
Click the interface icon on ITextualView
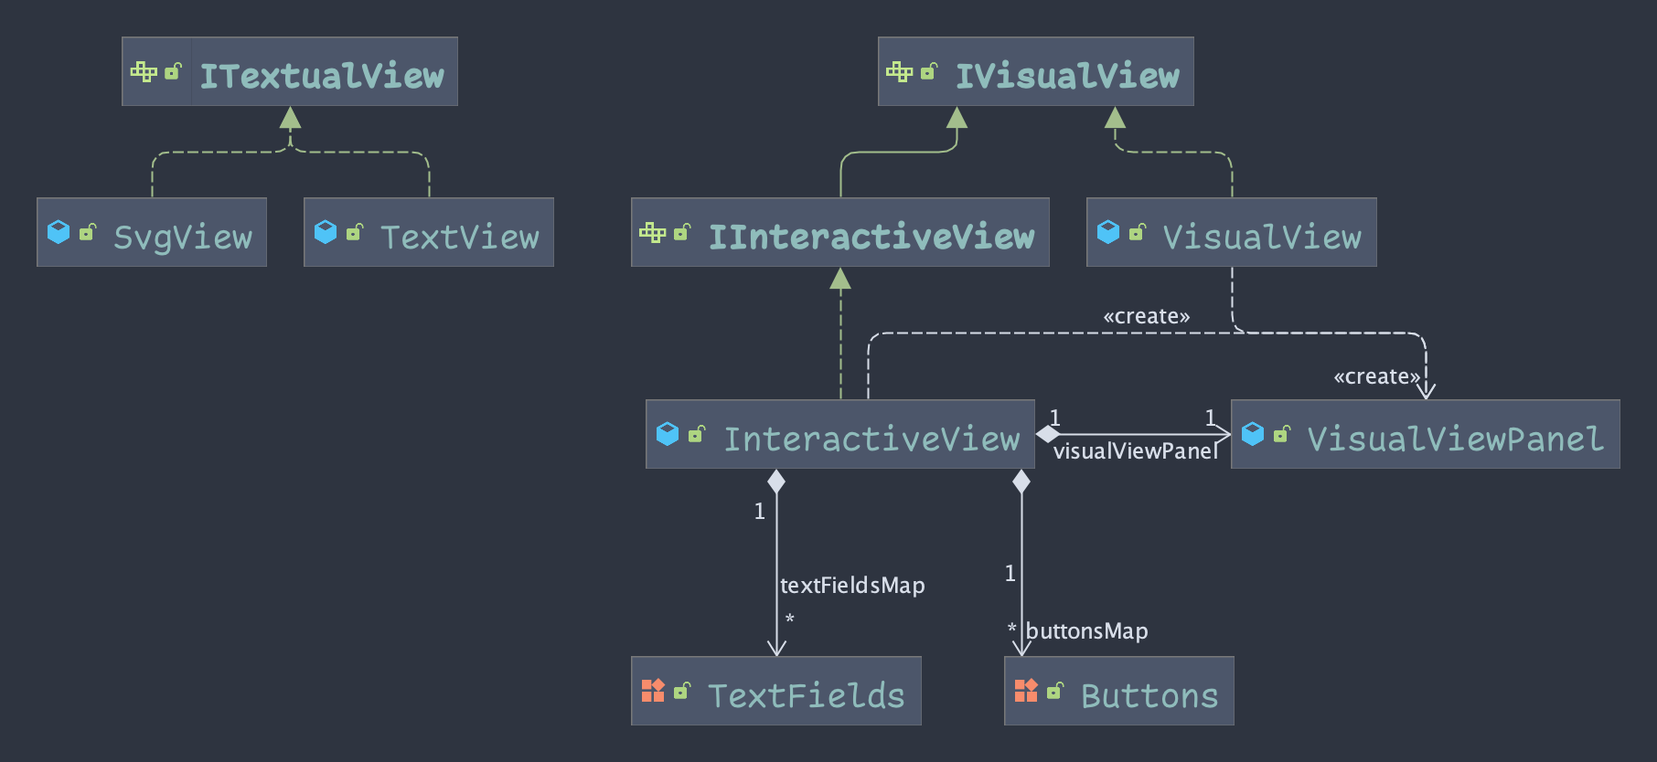144,71
